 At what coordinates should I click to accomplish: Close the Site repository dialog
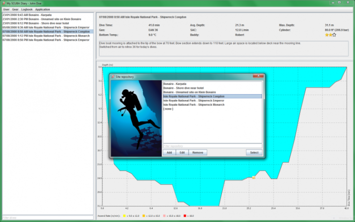258,76
